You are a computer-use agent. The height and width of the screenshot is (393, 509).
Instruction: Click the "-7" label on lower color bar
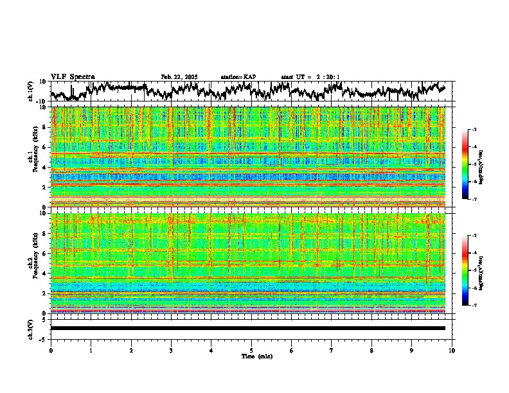pos(474,305)
